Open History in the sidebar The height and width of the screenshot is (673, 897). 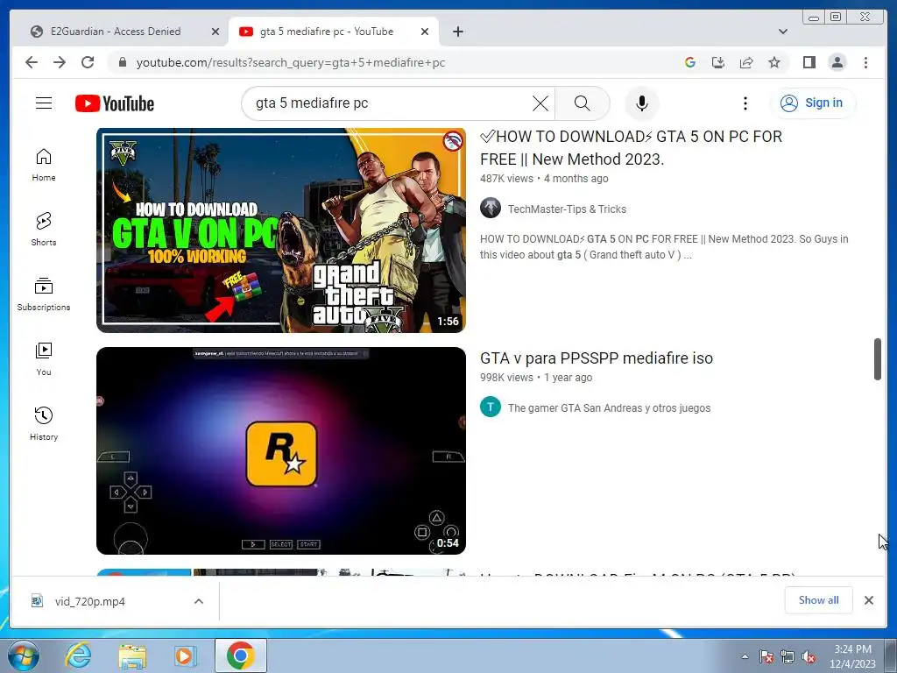(44, 423)
